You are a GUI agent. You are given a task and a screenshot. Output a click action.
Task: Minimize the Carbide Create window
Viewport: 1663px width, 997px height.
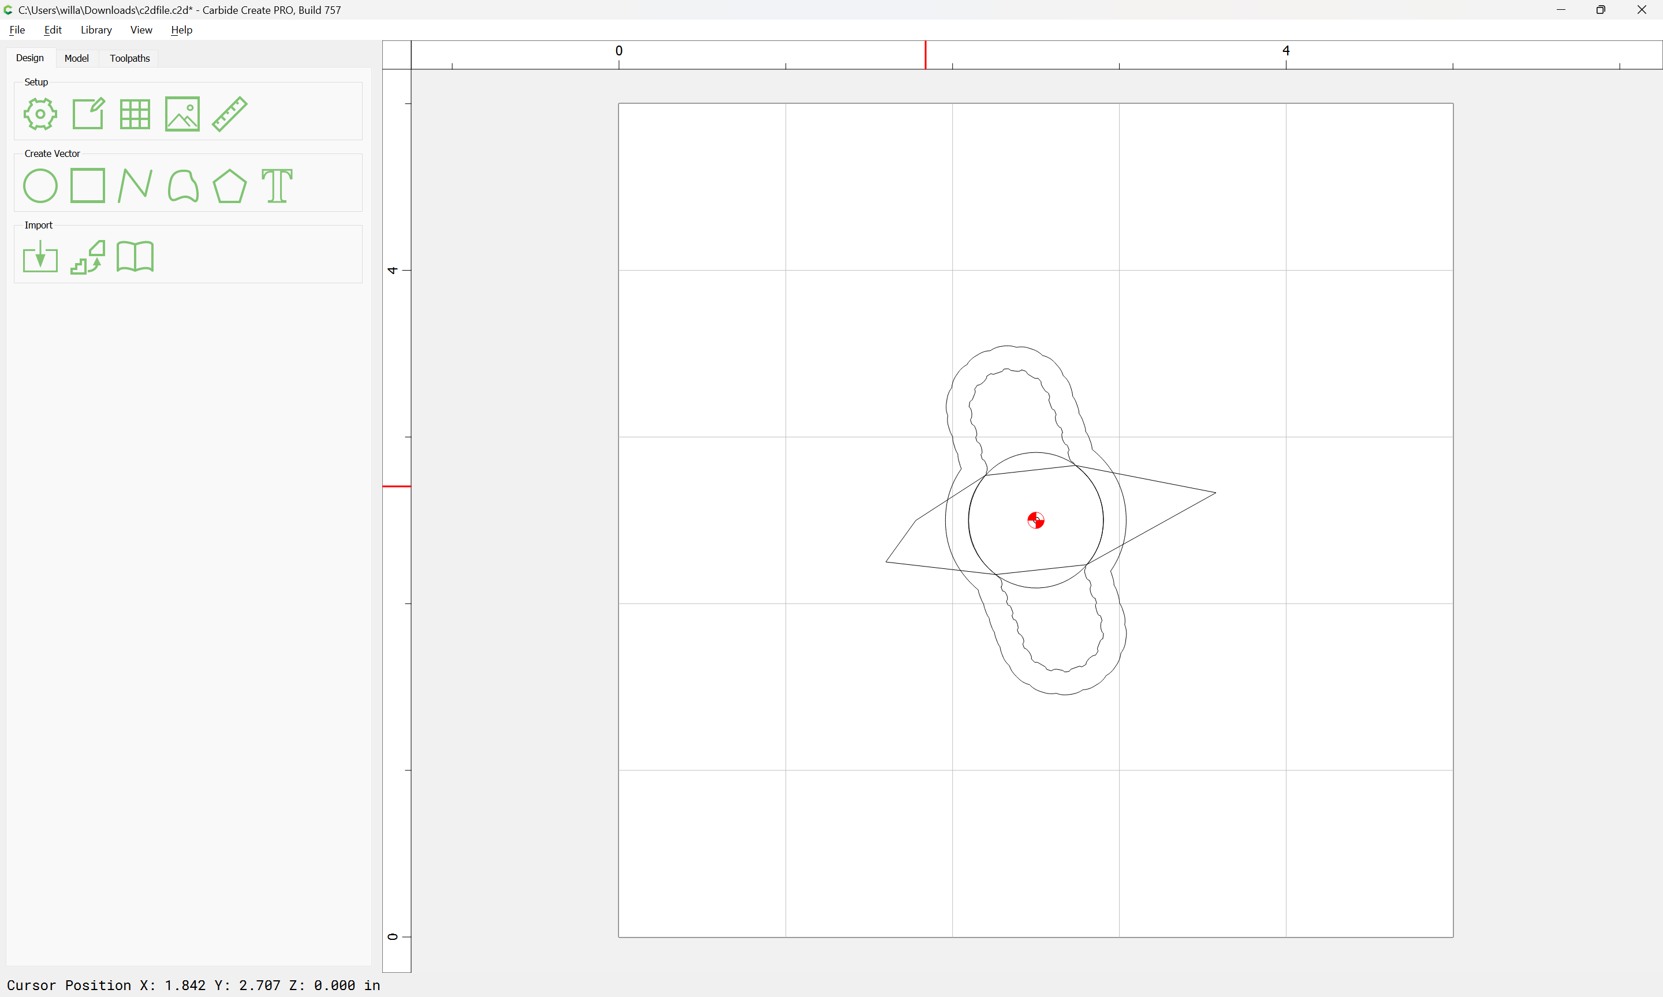1561,10
